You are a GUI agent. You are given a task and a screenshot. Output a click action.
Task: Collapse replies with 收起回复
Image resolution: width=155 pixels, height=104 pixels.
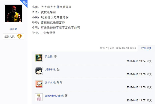tap(146, 48)
